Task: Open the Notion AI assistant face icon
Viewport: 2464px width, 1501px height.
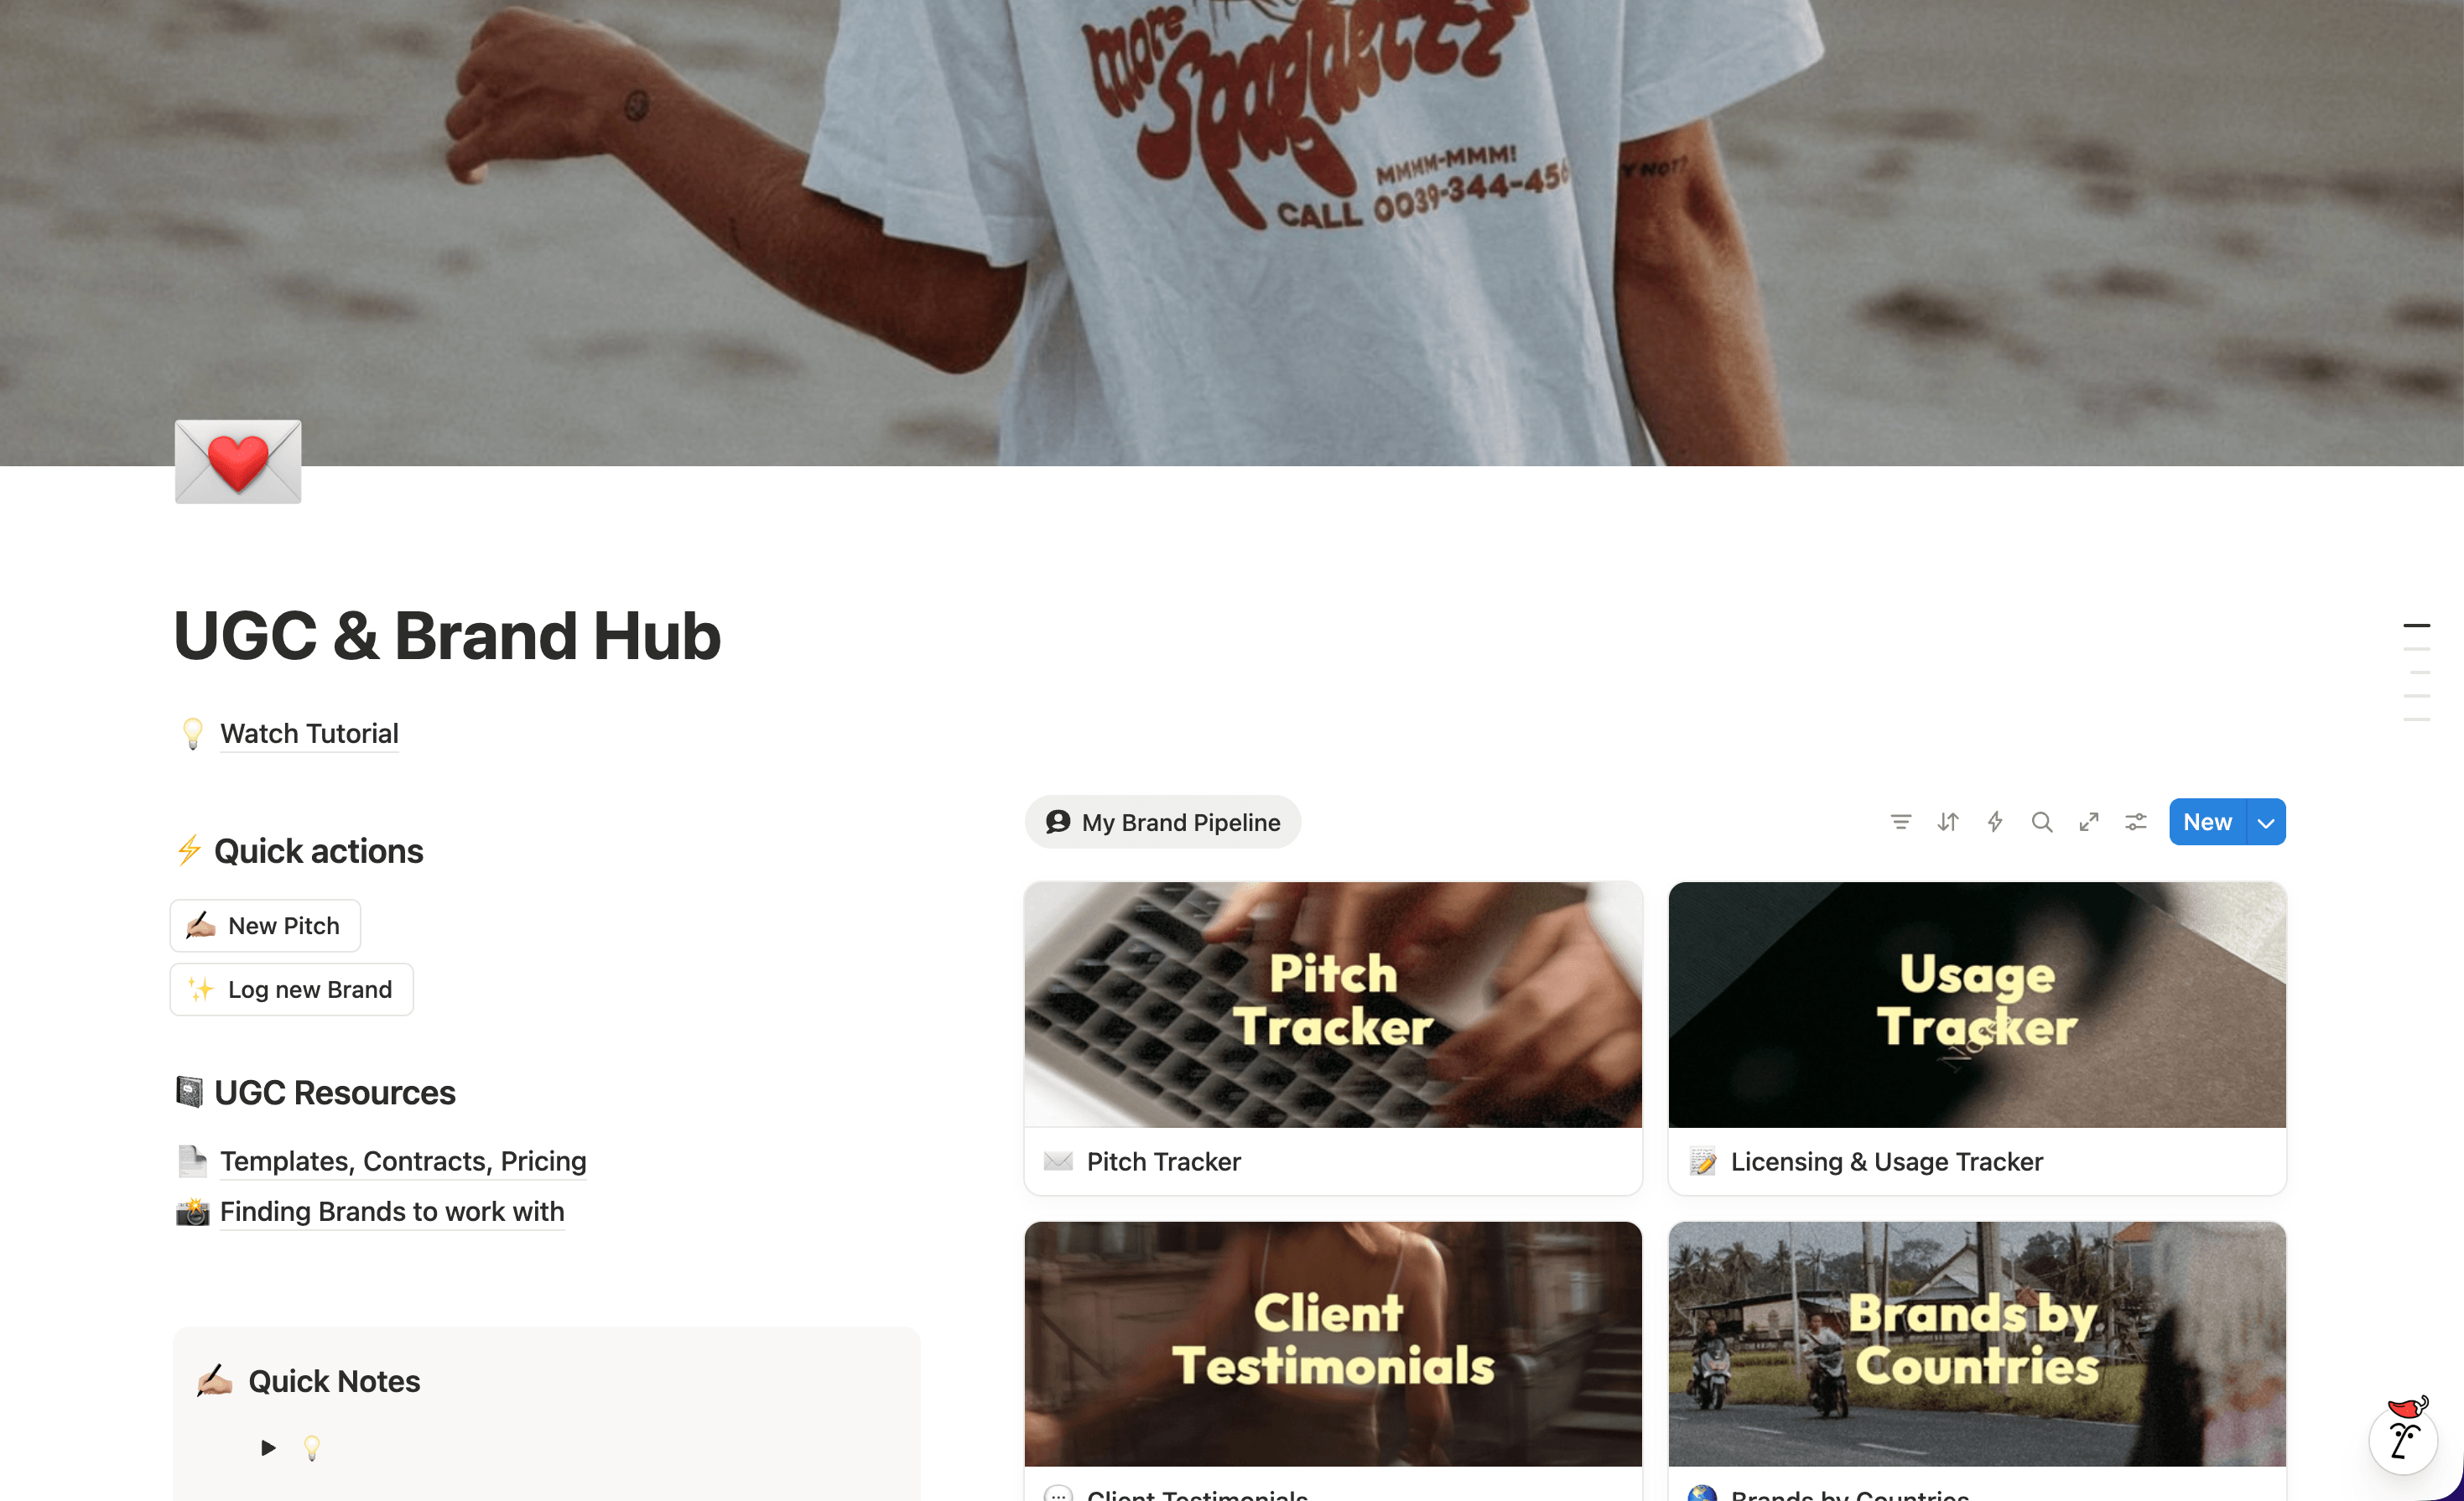Action: [2404, 1436]
